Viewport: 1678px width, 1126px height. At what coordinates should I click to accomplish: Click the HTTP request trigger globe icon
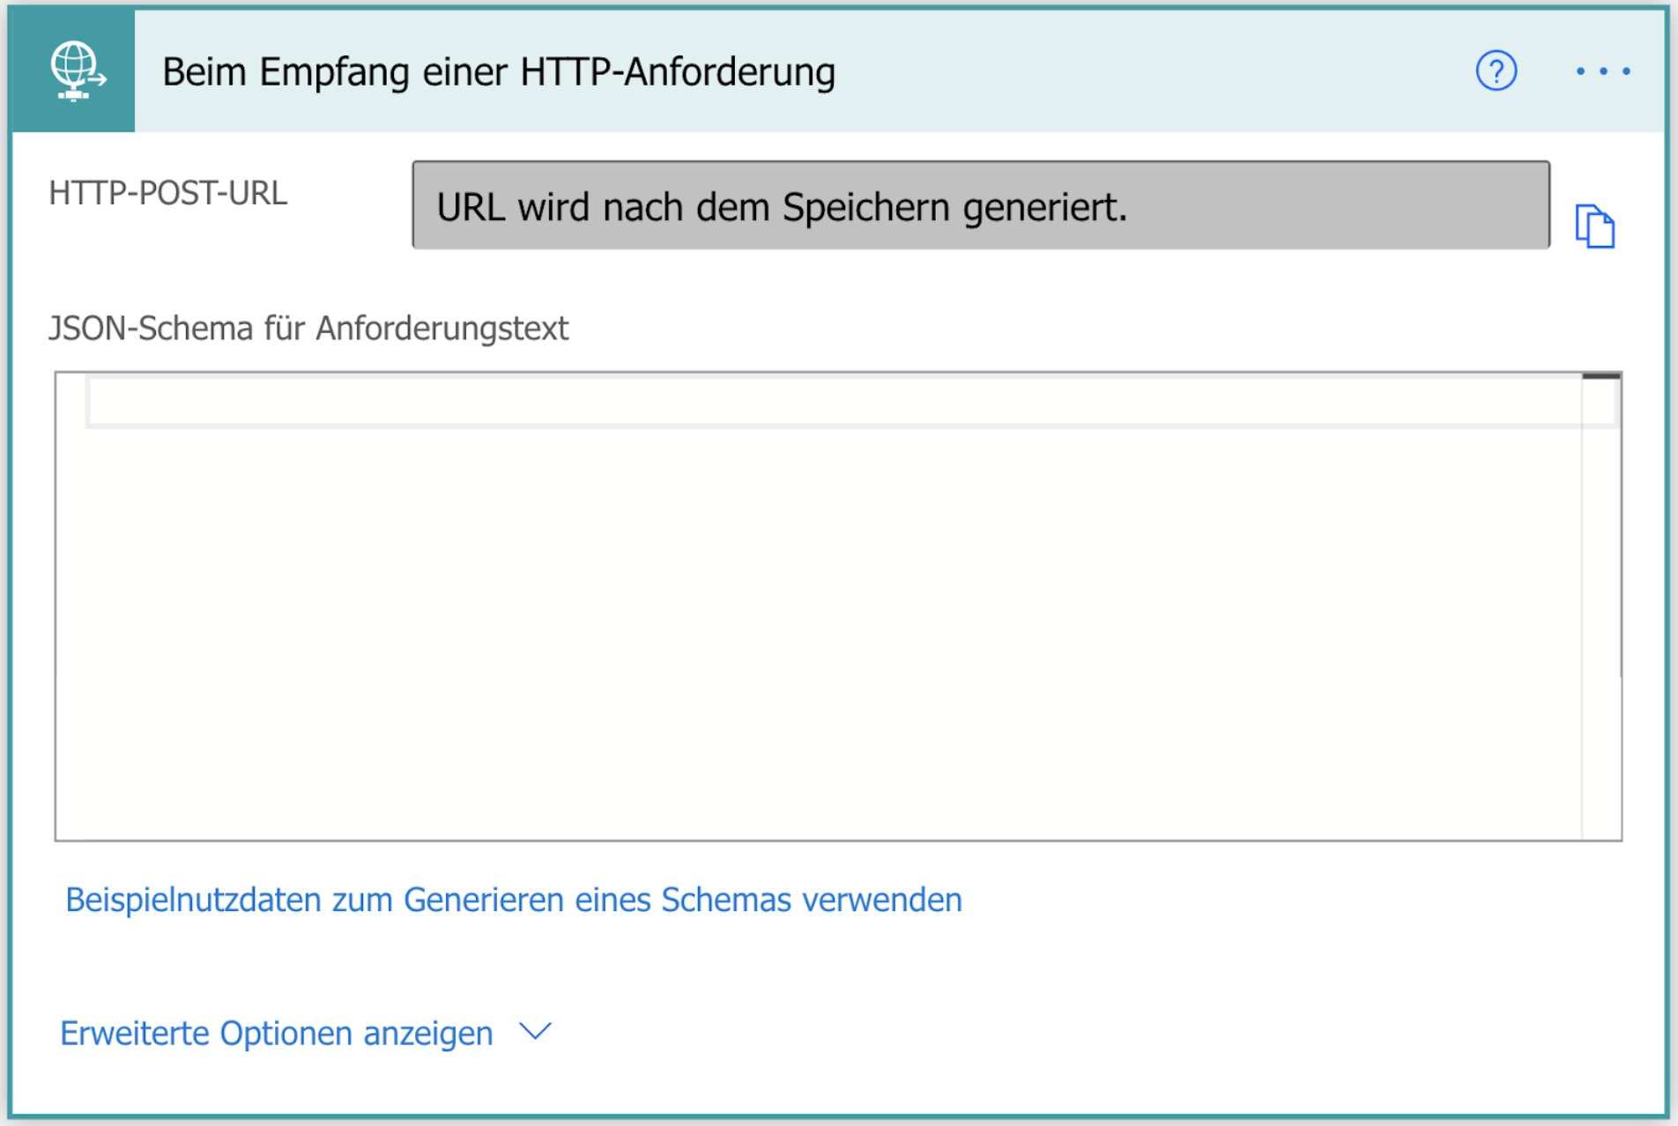tap(74, 70)
